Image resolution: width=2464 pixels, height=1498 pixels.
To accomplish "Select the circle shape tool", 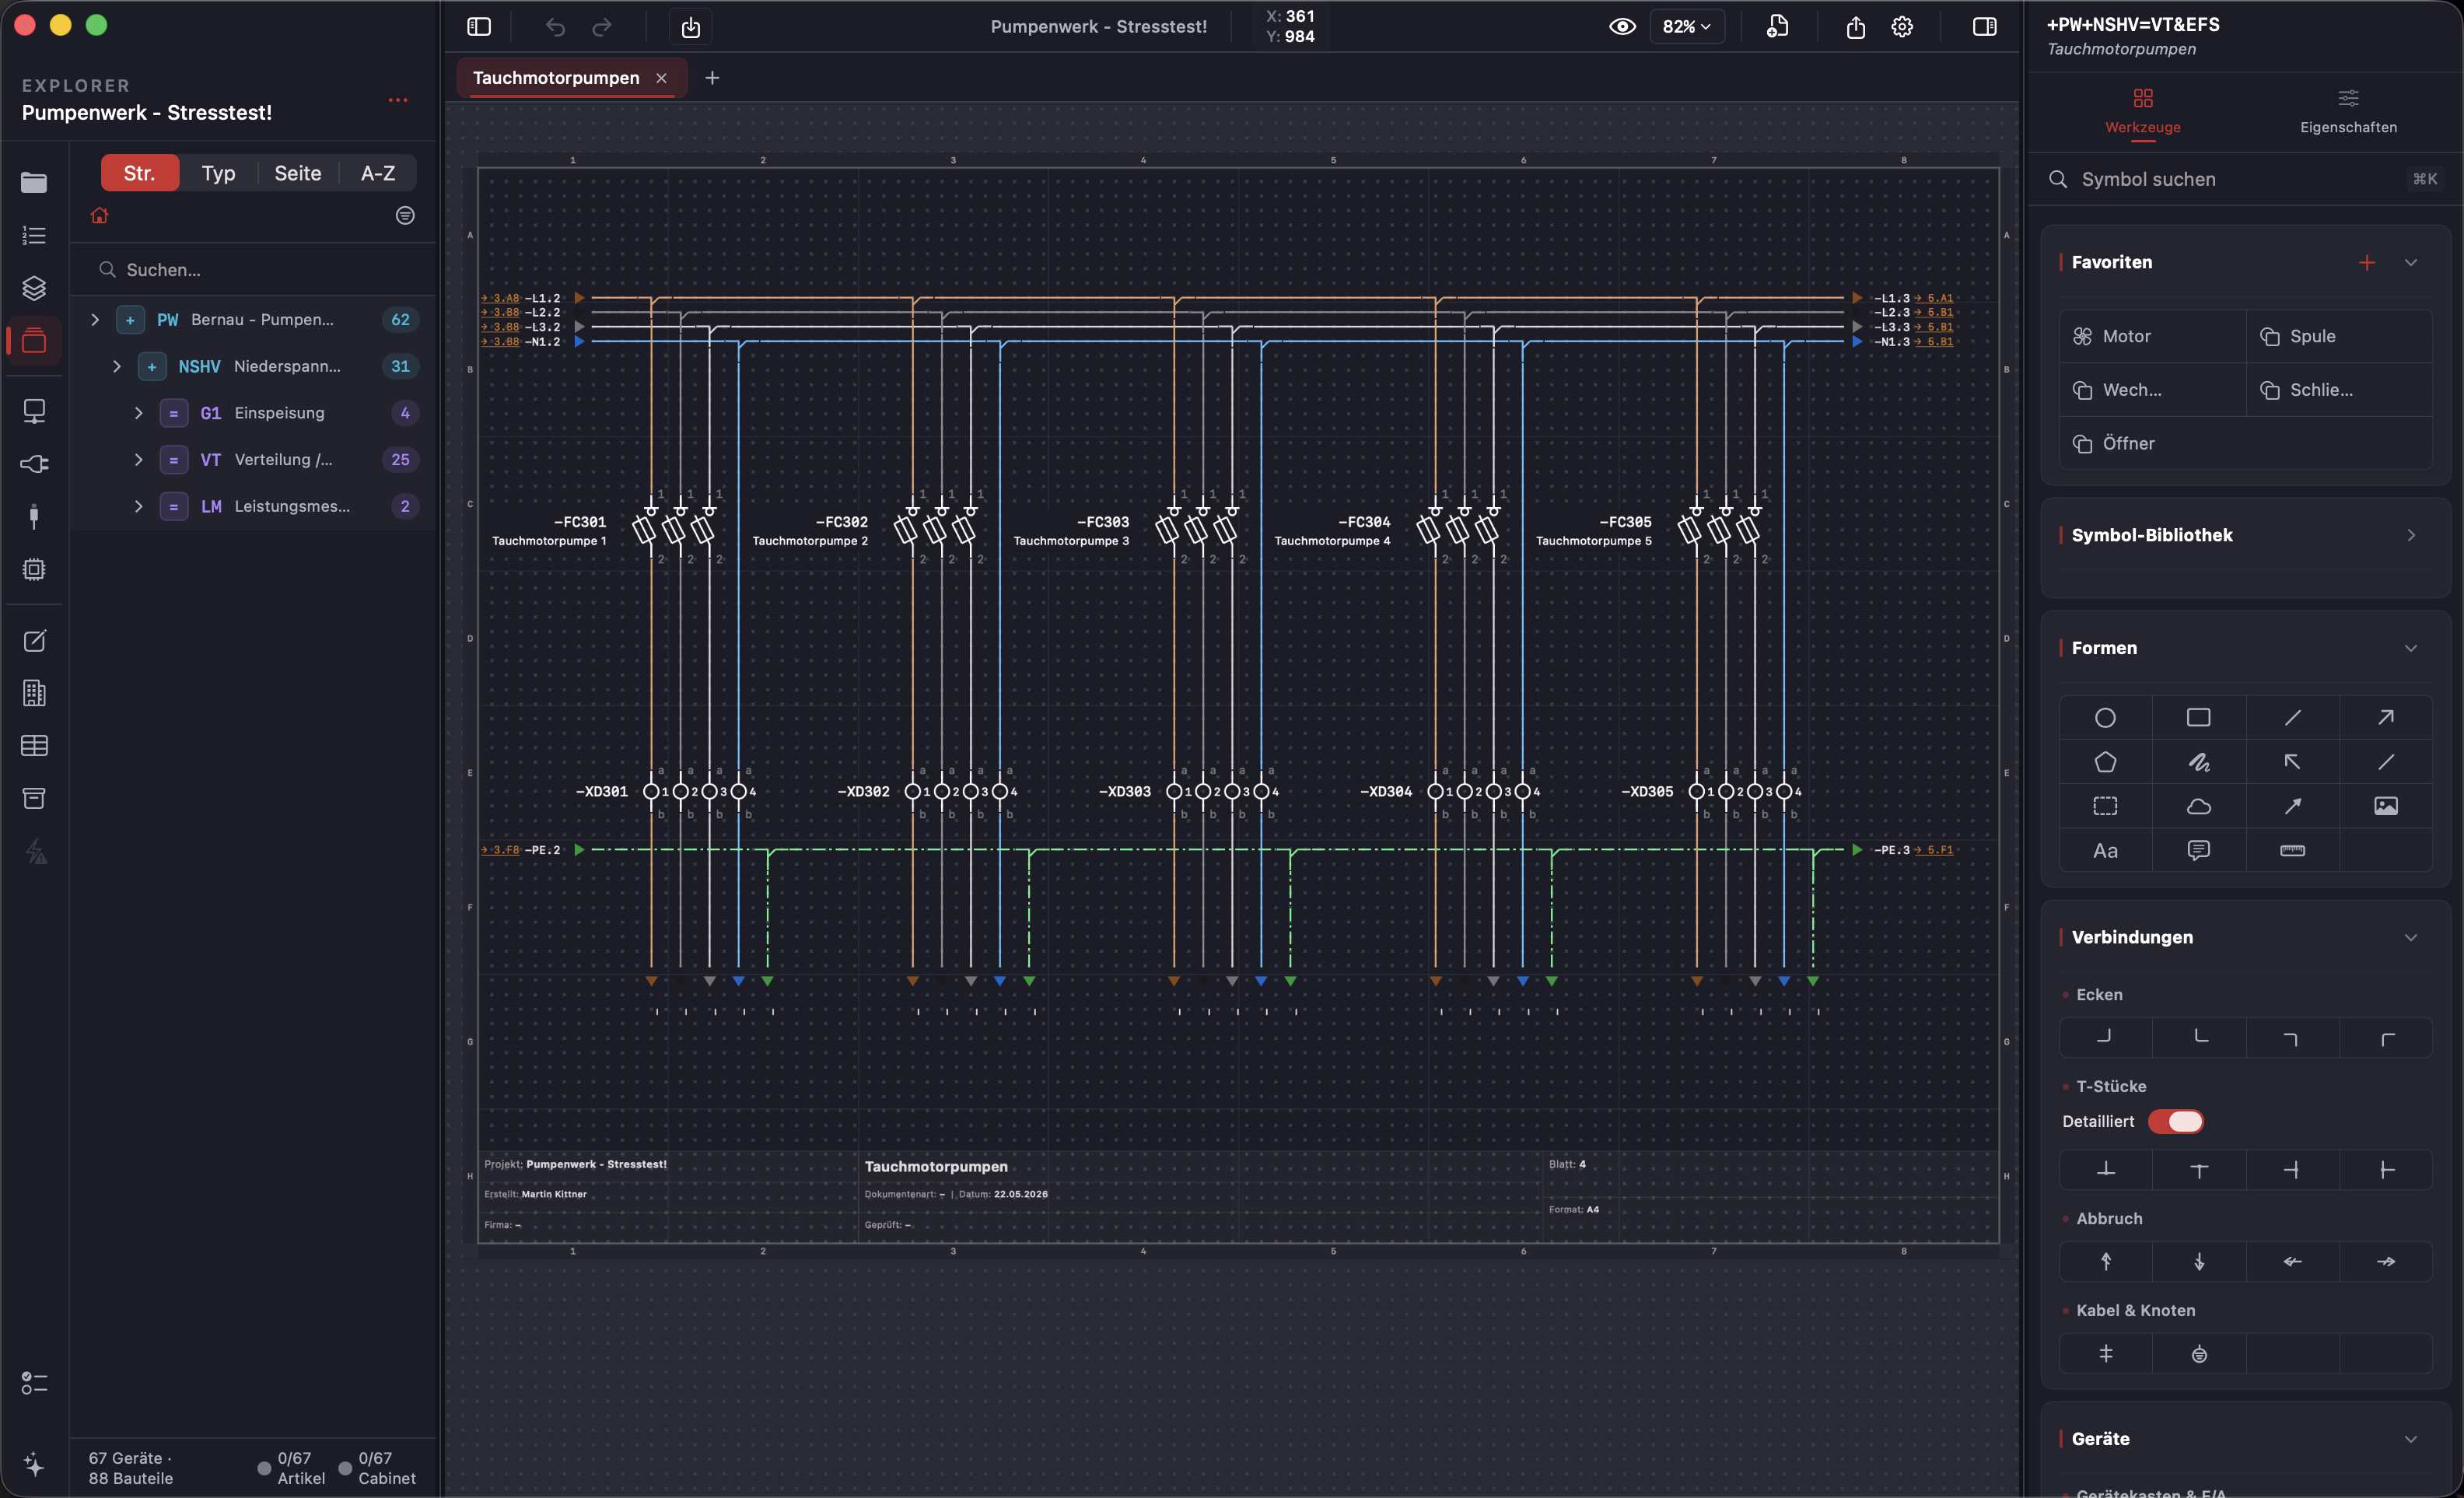I will point(2105,717).
